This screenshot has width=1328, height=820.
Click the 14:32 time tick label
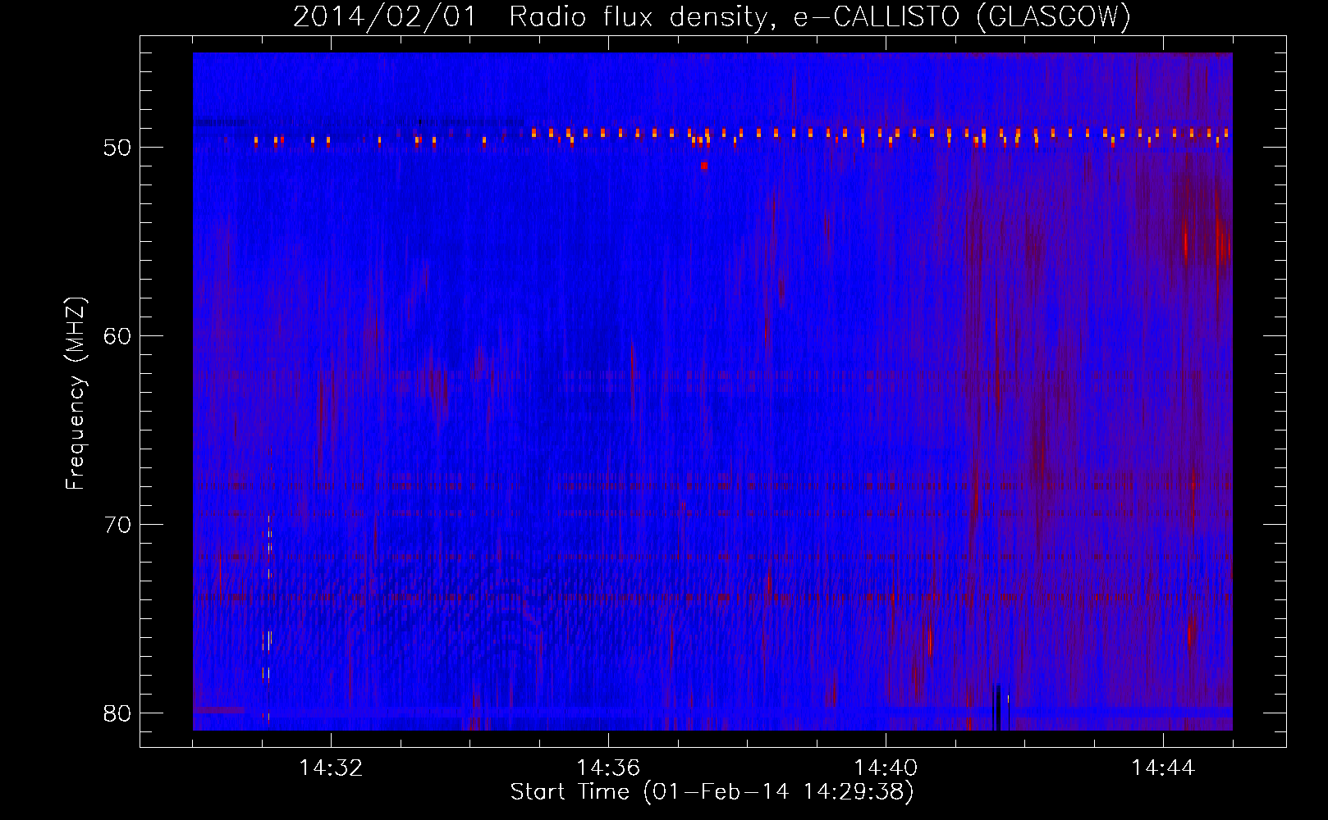point(331,768)
